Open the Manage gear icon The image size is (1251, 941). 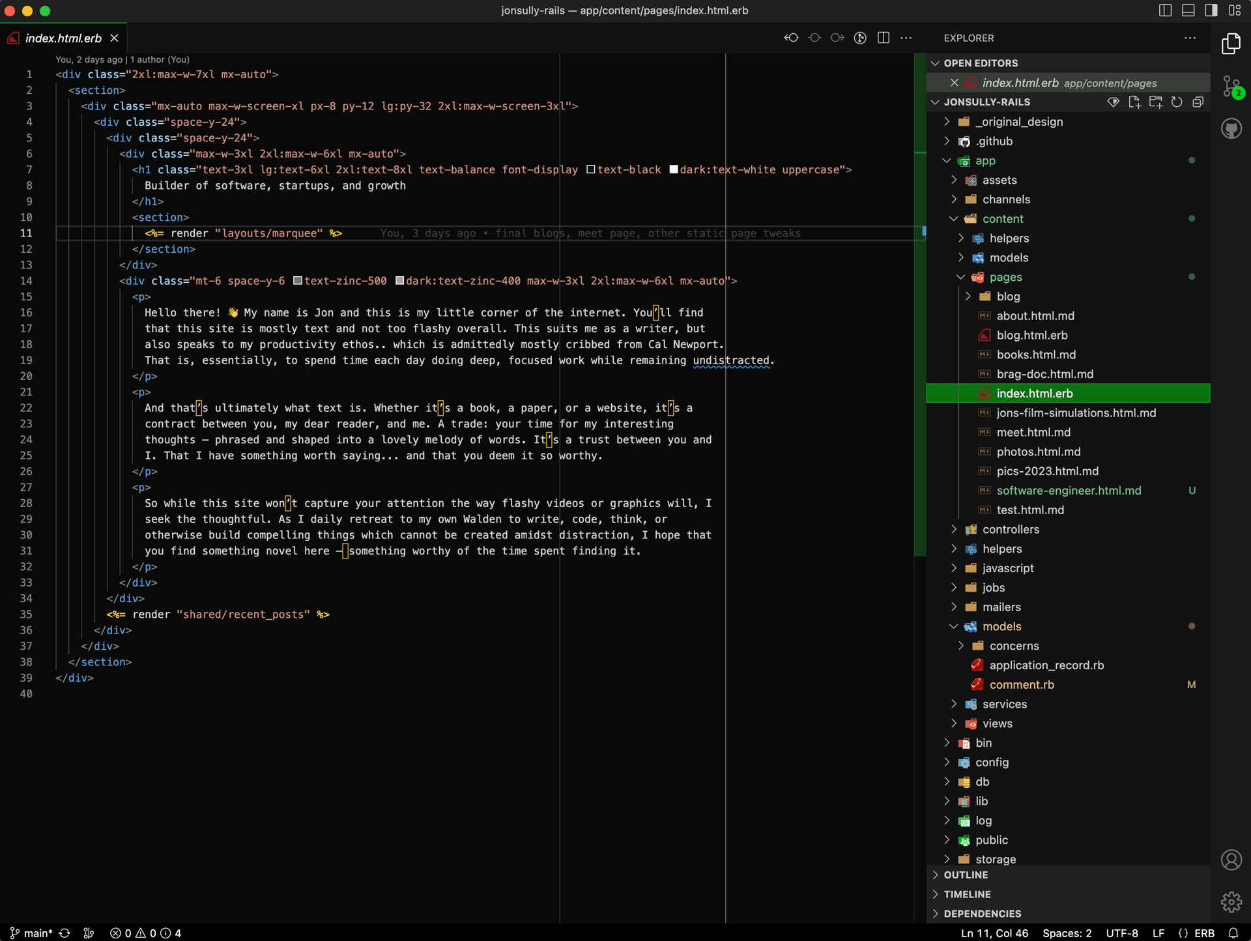pos(1231,902)
